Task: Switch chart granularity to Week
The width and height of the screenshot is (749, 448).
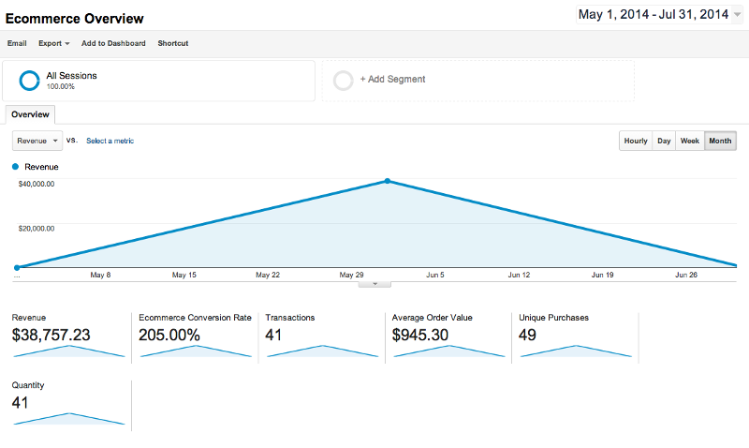Action: (690, 141)
